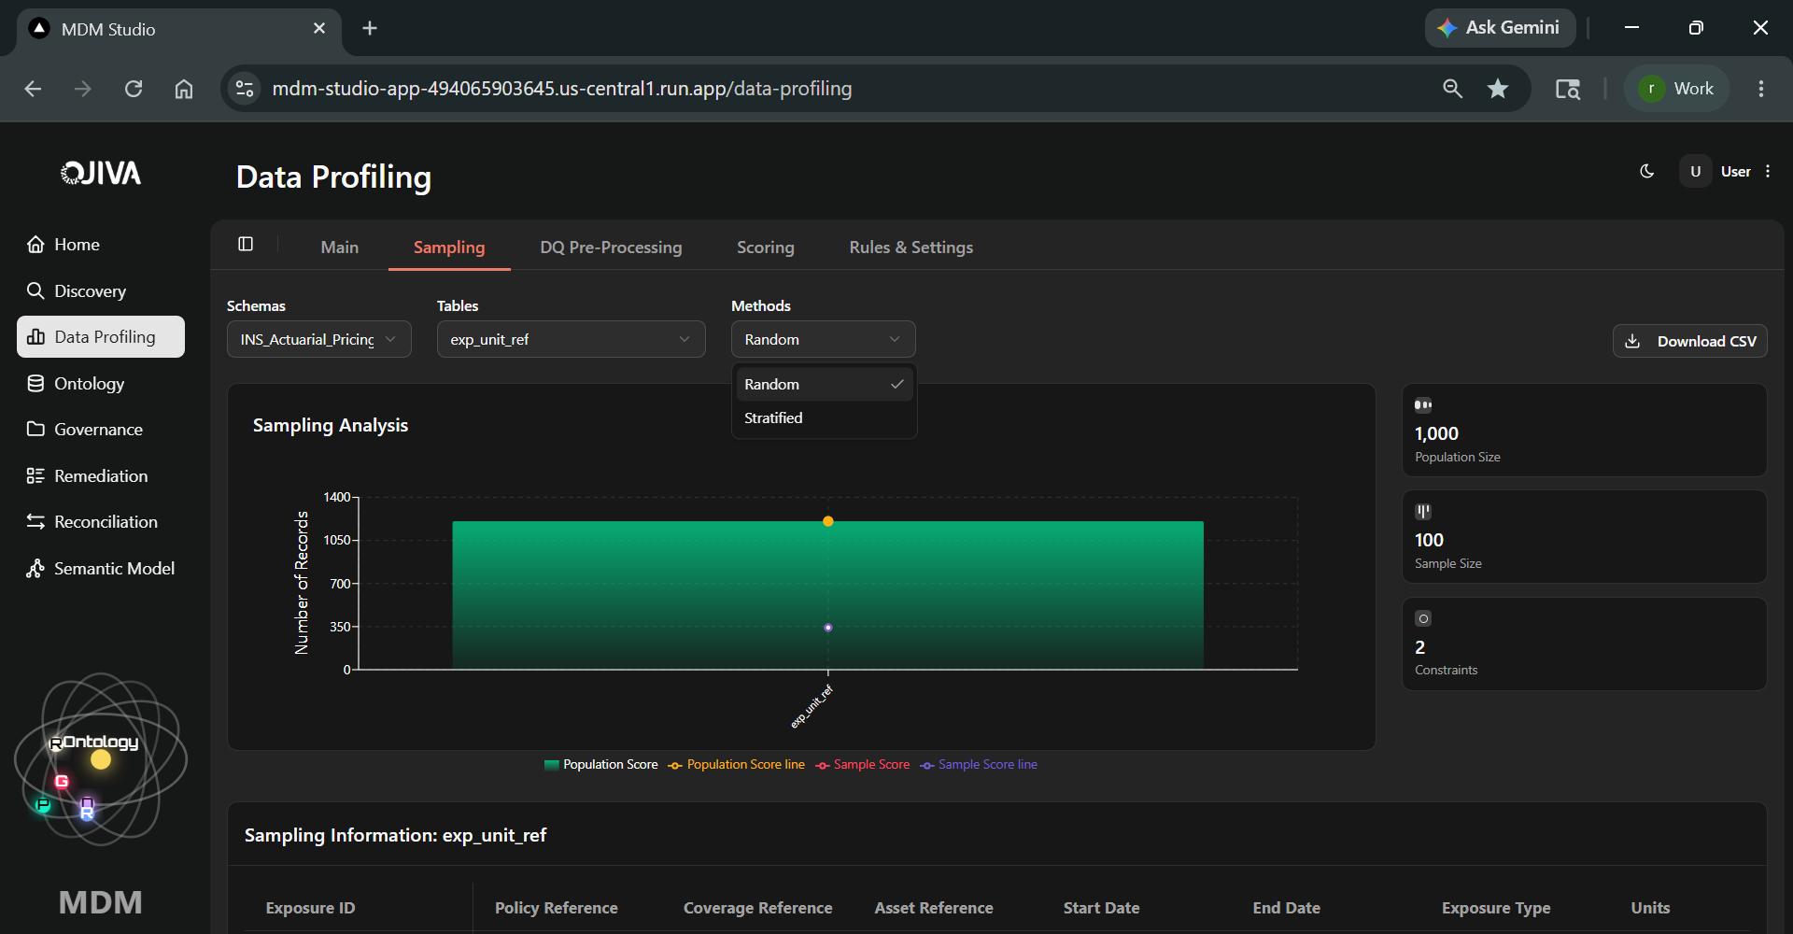Click Units column header

1650,908
